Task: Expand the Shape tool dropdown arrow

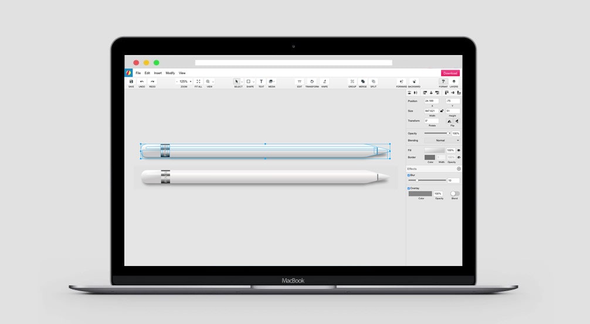Action: (x=253, y=81)
